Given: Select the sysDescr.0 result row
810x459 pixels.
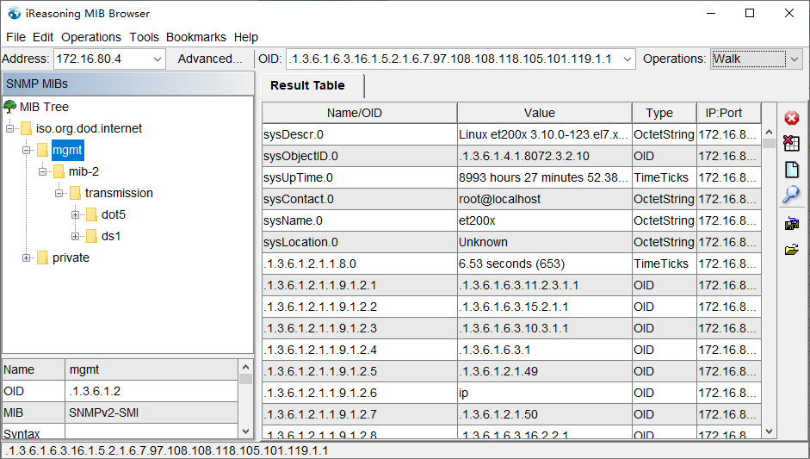Looking at the screenshot, I should [511, 134].
